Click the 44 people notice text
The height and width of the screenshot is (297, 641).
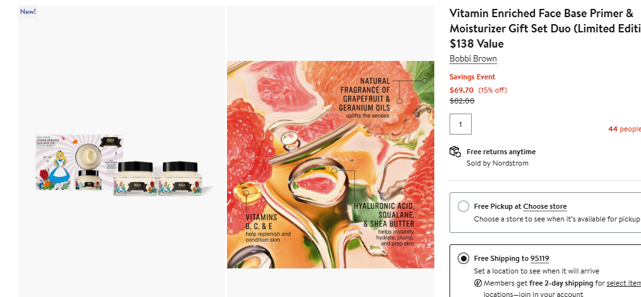(x=624, y=129)
